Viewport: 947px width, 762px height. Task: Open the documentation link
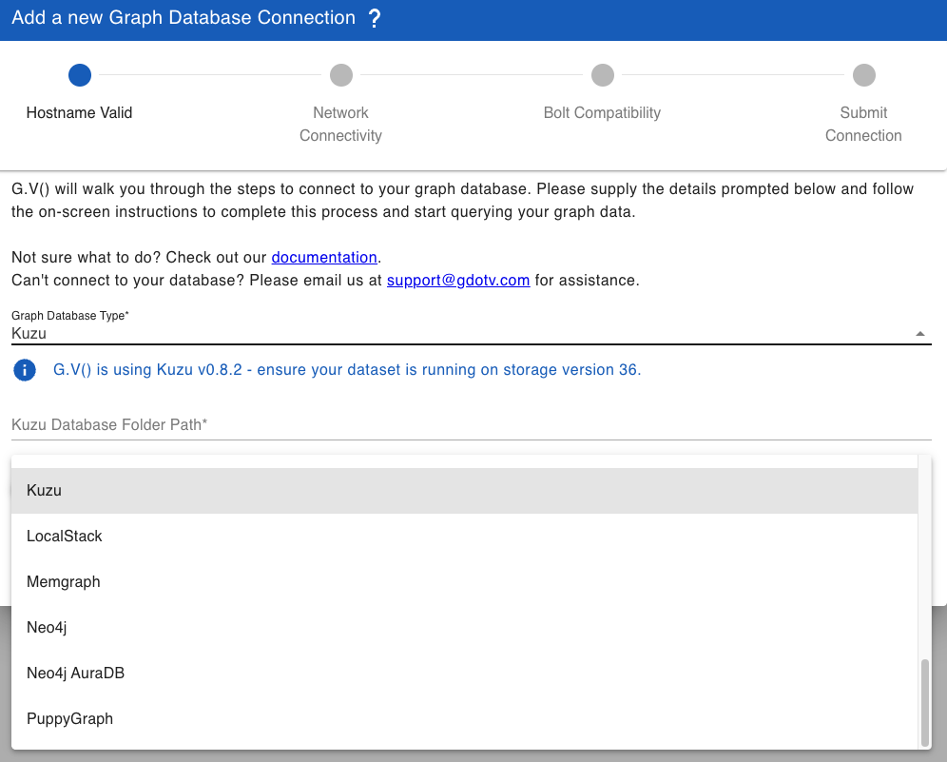coord(324,258)
